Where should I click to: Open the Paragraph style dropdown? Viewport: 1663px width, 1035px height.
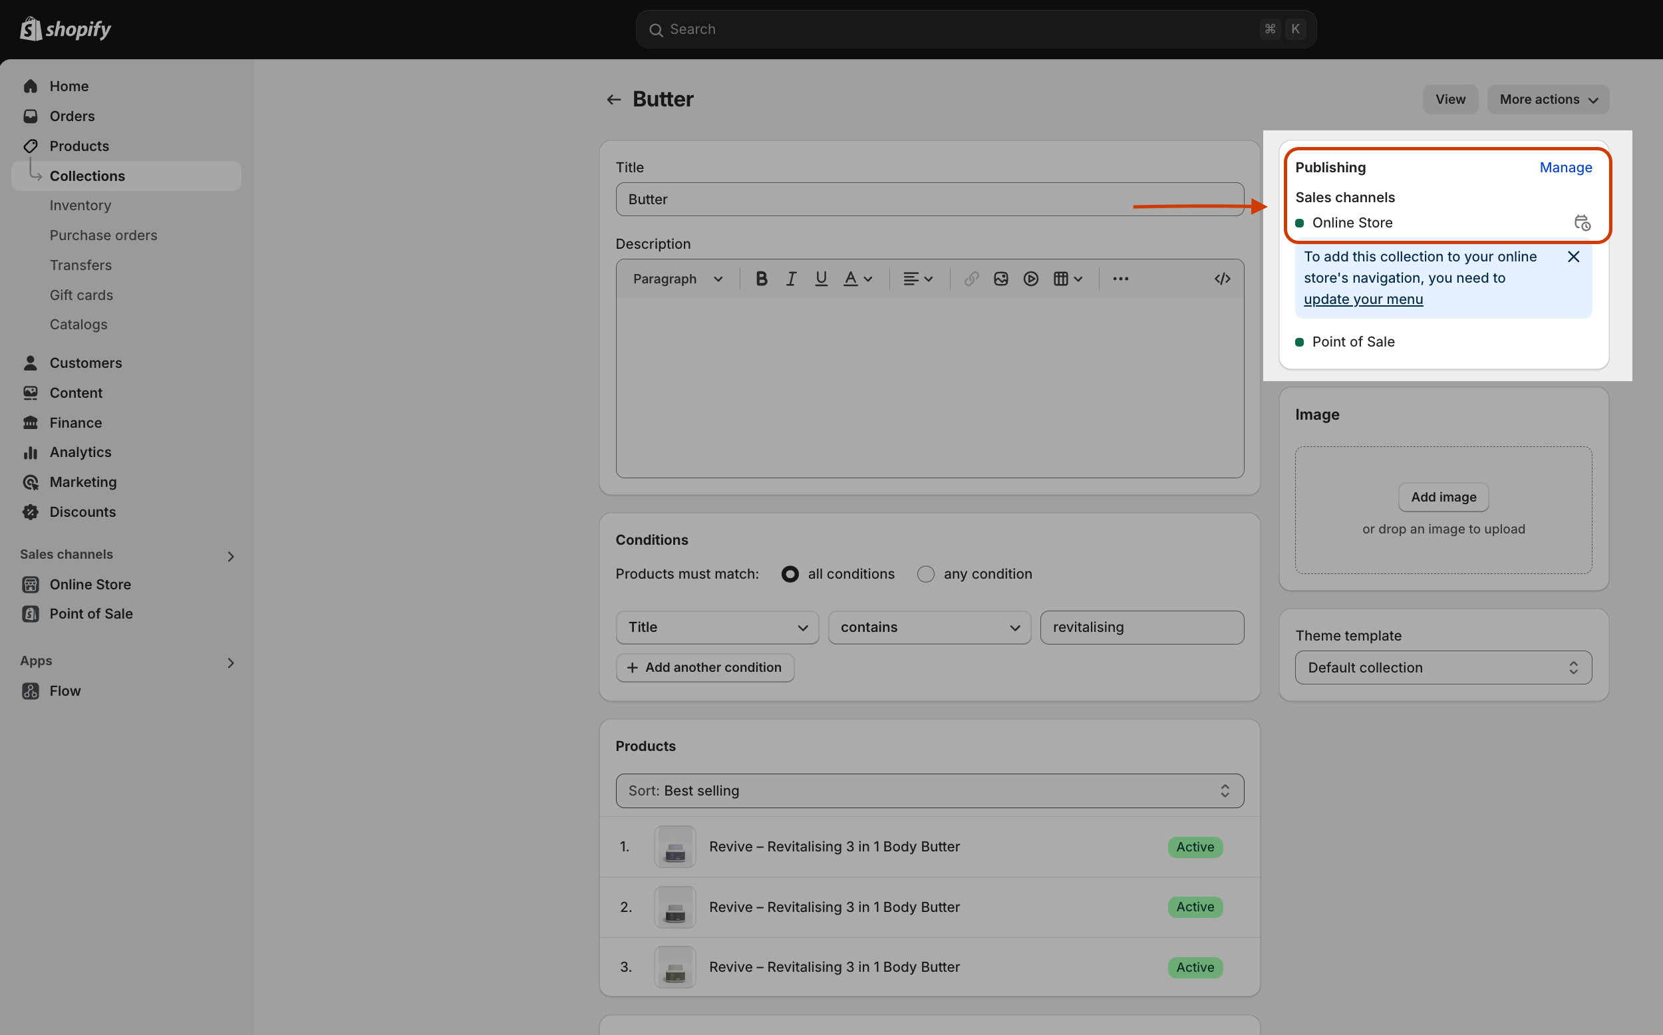(x=677, y=279)
